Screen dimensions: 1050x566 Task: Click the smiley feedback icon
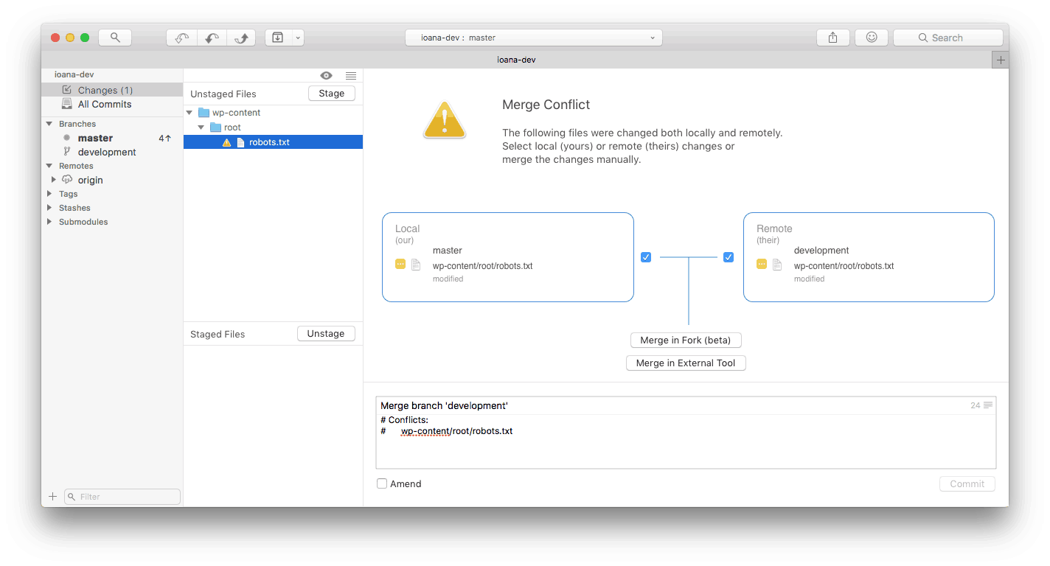(872, 38)
